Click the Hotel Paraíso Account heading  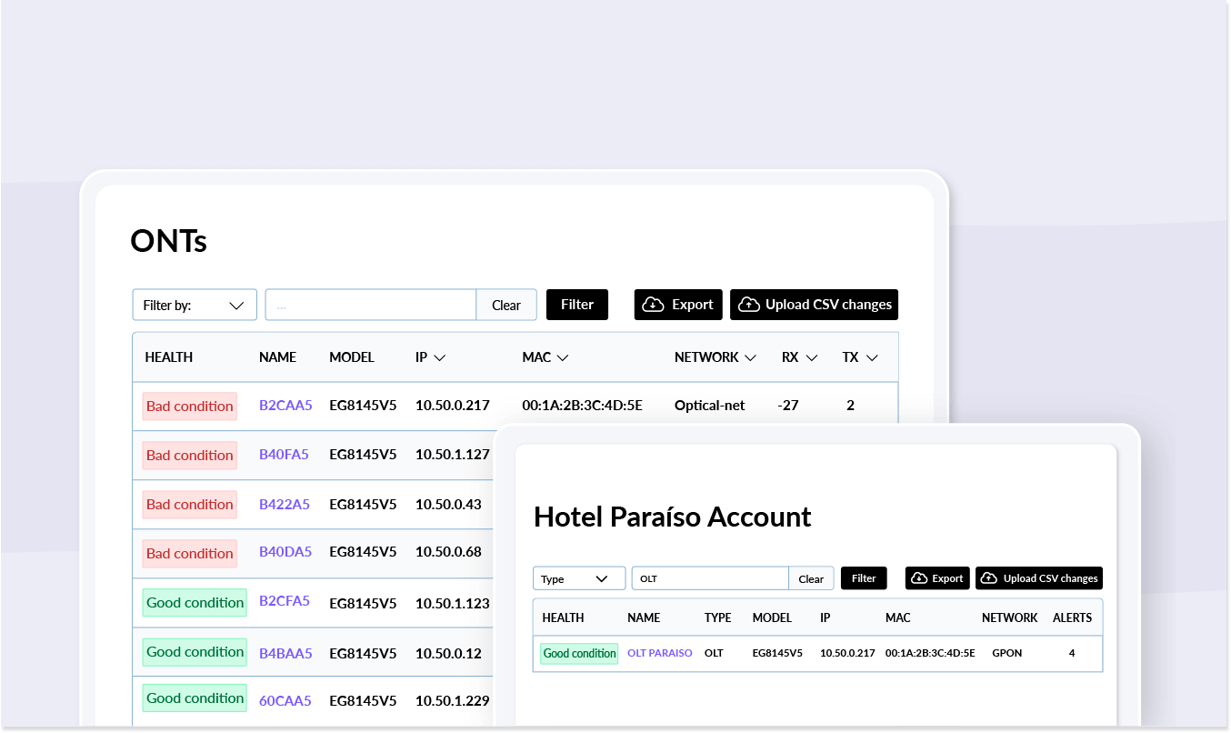coord(672,517)
